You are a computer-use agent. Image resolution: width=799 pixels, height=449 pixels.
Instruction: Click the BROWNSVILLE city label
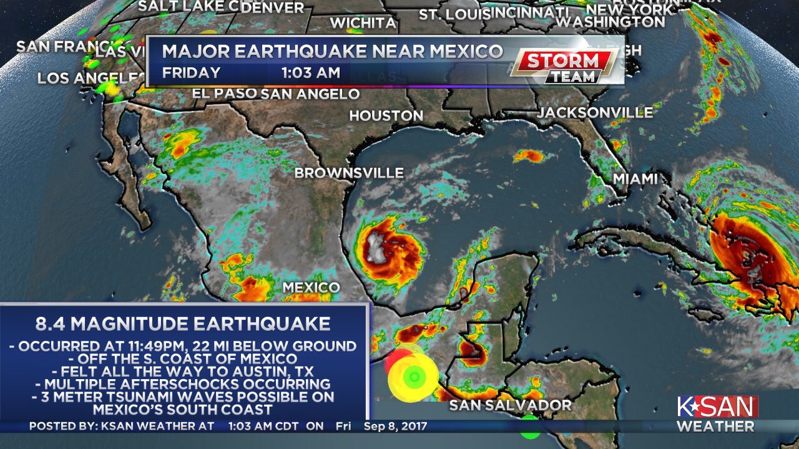[x=349, y=173]
